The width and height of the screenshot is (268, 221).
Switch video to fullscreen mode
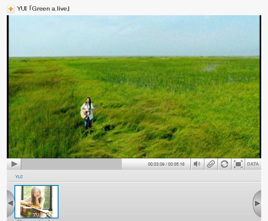click(238, 164)
